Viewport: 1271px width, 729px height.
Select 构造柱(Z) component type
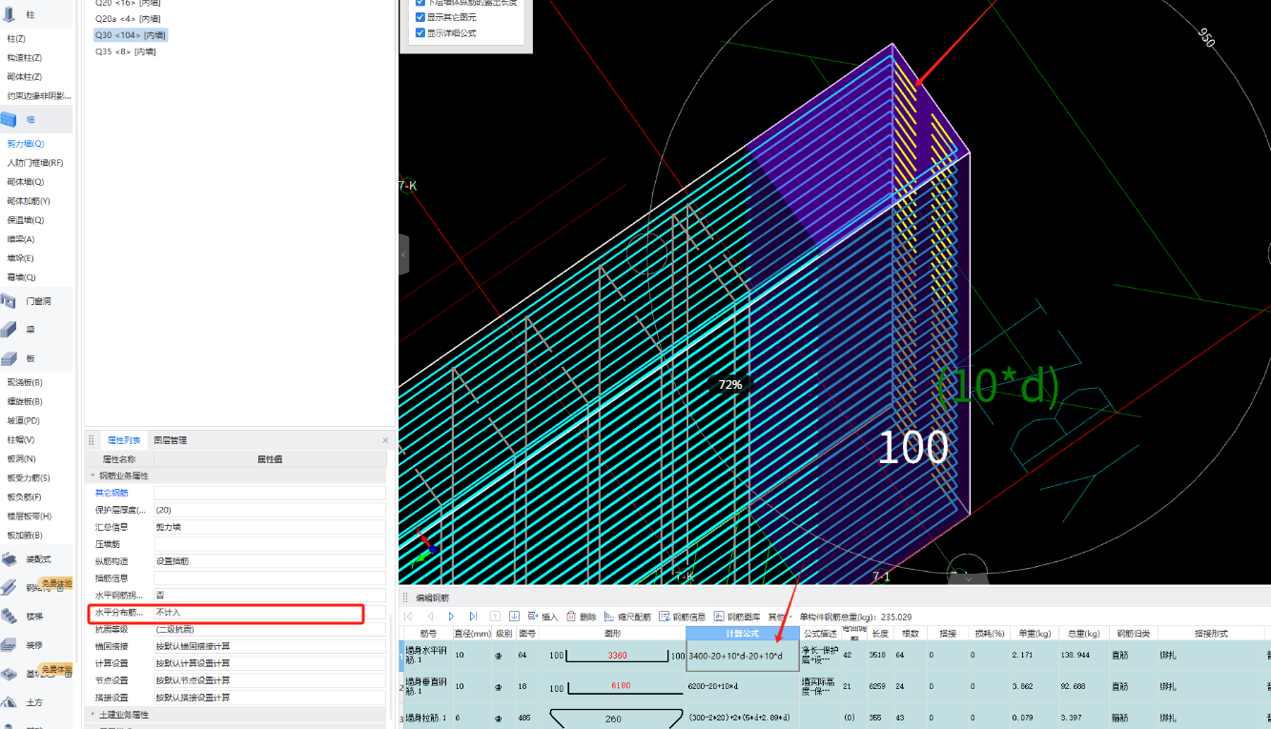pyautogui.click(x=25, y=57)
